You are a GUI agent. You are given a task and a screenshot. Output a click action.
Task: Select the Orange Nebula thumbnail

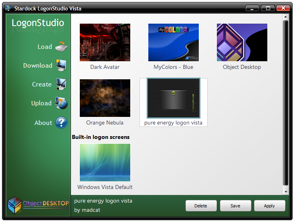click(105, 98)
